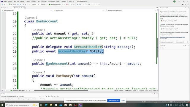This screenshot has width=190, height=107.
Task: Pin the Git Changes panel
Action: [x=186, y=8]
